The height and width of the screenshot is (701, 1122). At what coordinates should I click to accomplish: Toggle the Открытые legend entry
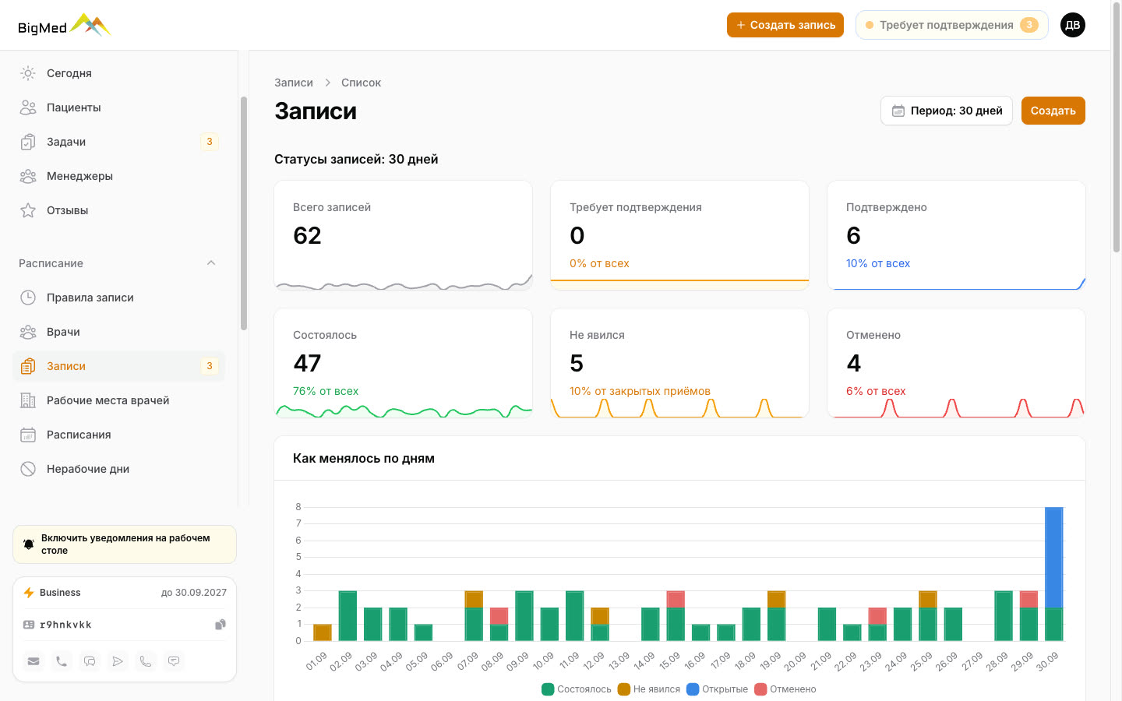click(x=717, y=689)
